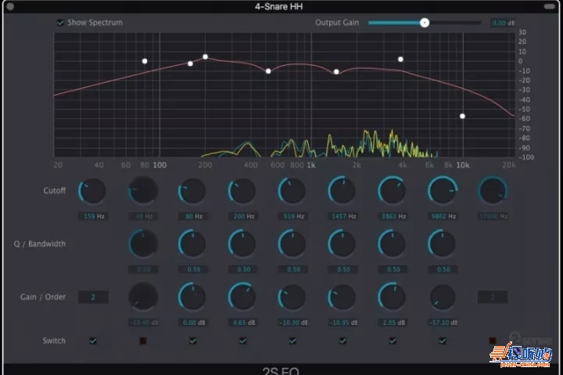Select the 159 Hz cutoff value field
The image size is (563, 375).
click(94, 216)
